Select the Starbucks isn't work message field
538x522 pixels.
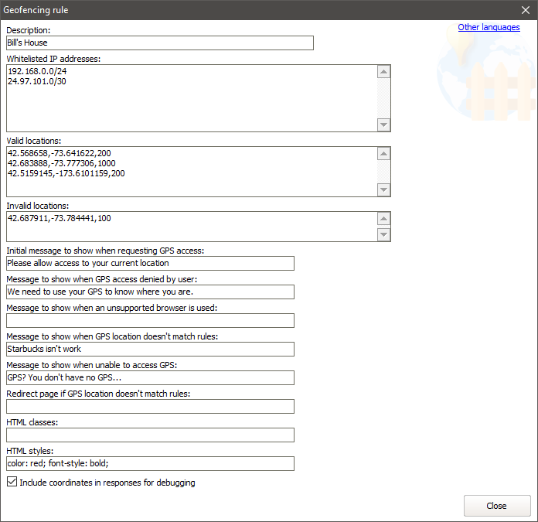pos(150,349)
